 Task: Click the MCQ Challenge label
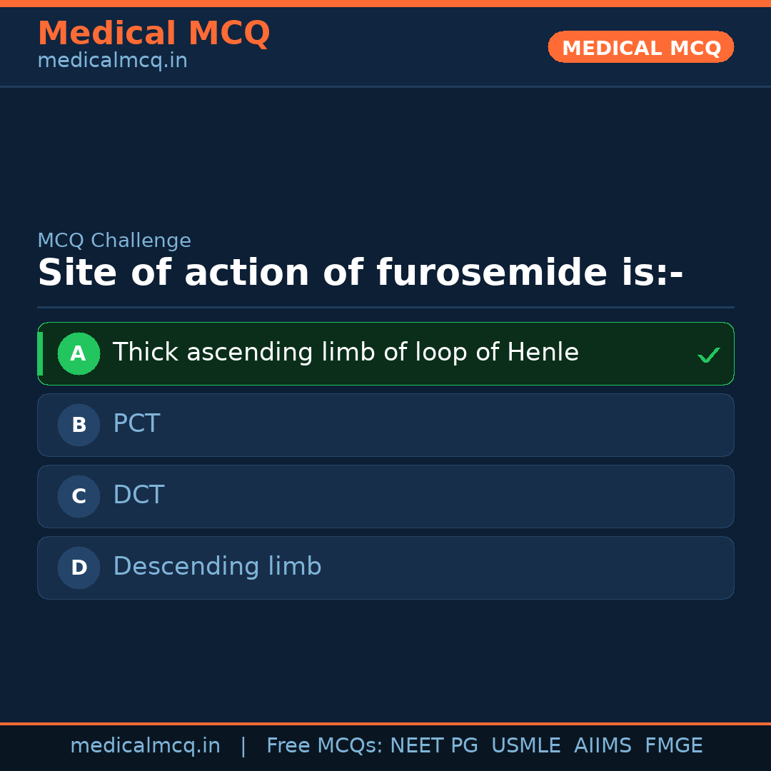pyautogui.click(x=114, y=241)
